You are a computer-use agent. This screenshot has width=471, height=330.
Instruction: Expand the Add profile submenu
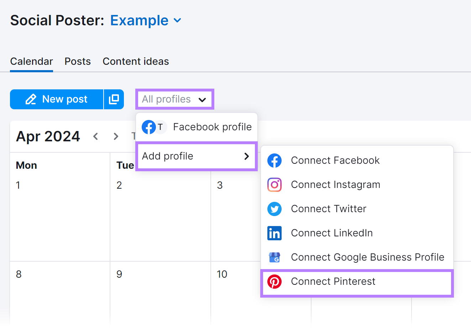coord(196,156)
